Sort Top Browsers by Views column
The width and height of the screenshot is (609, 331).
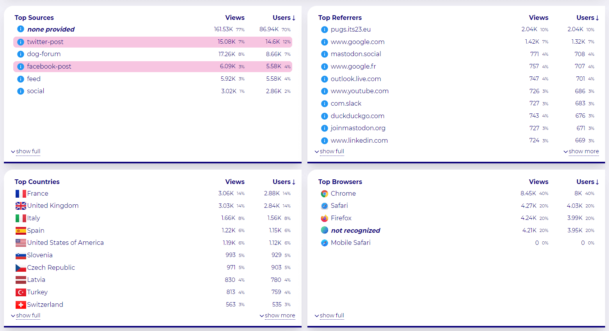point(539,182)
